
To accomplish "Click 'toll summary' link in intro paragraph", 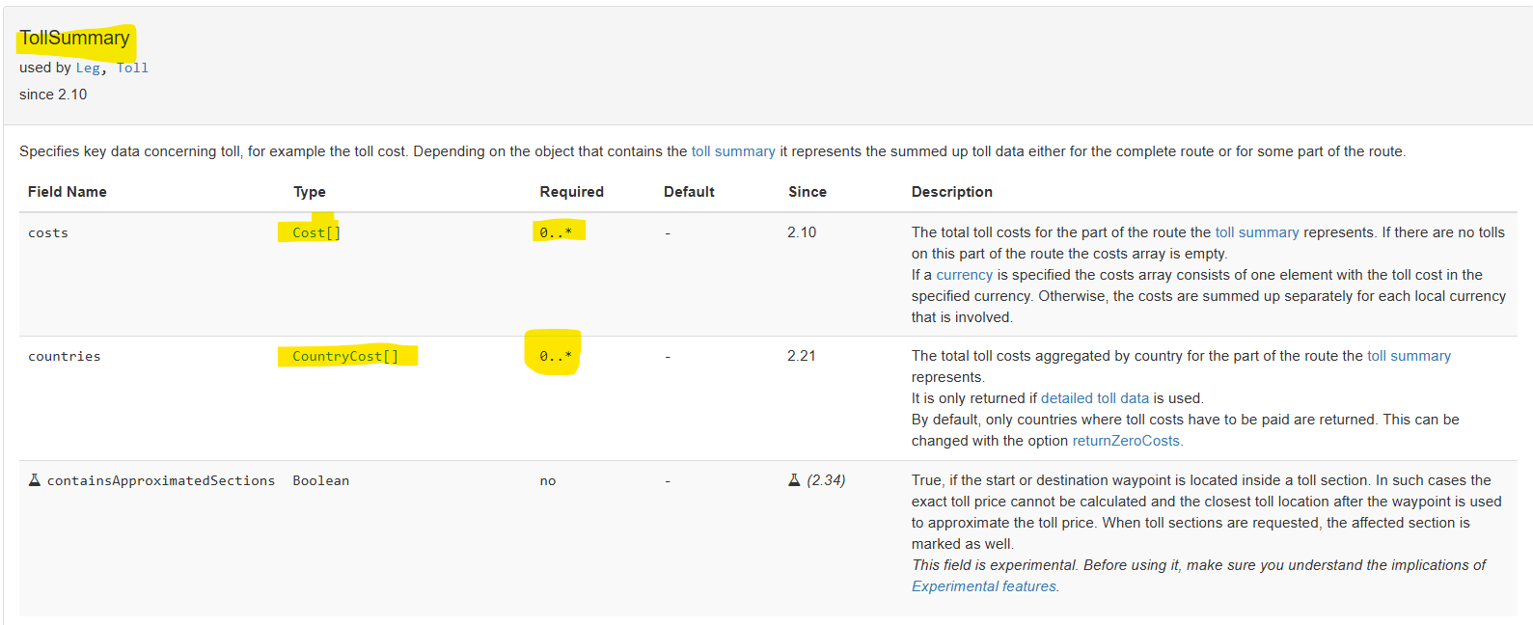I will (732, 151).
